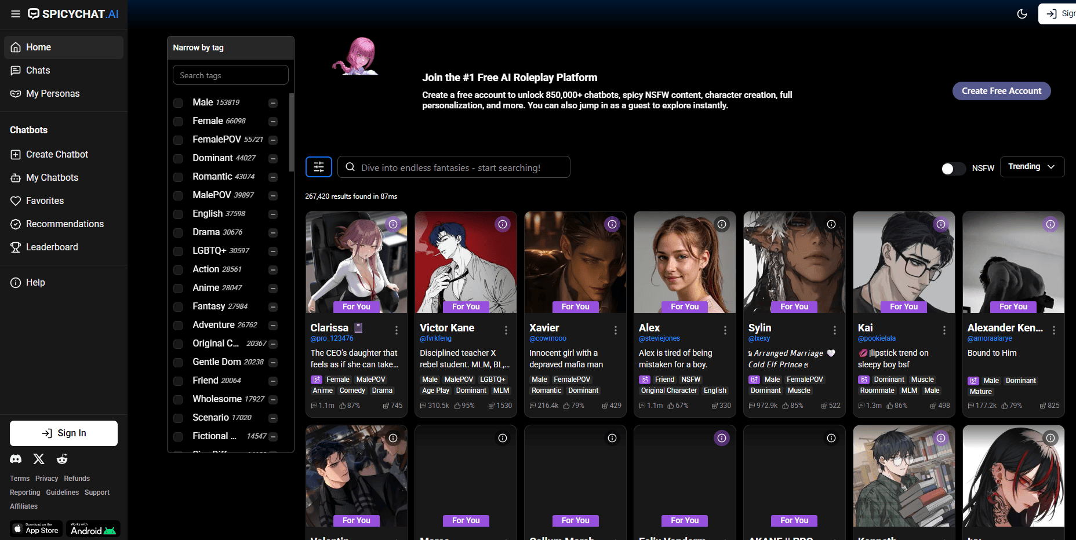Image resolution: width=1076 pixels, height=540 pixels.
Task: Open the Privacy link
Action: click(47, 479)
